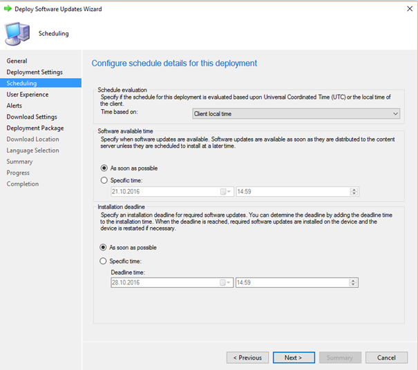Click the Next button

tap(294, 358)
